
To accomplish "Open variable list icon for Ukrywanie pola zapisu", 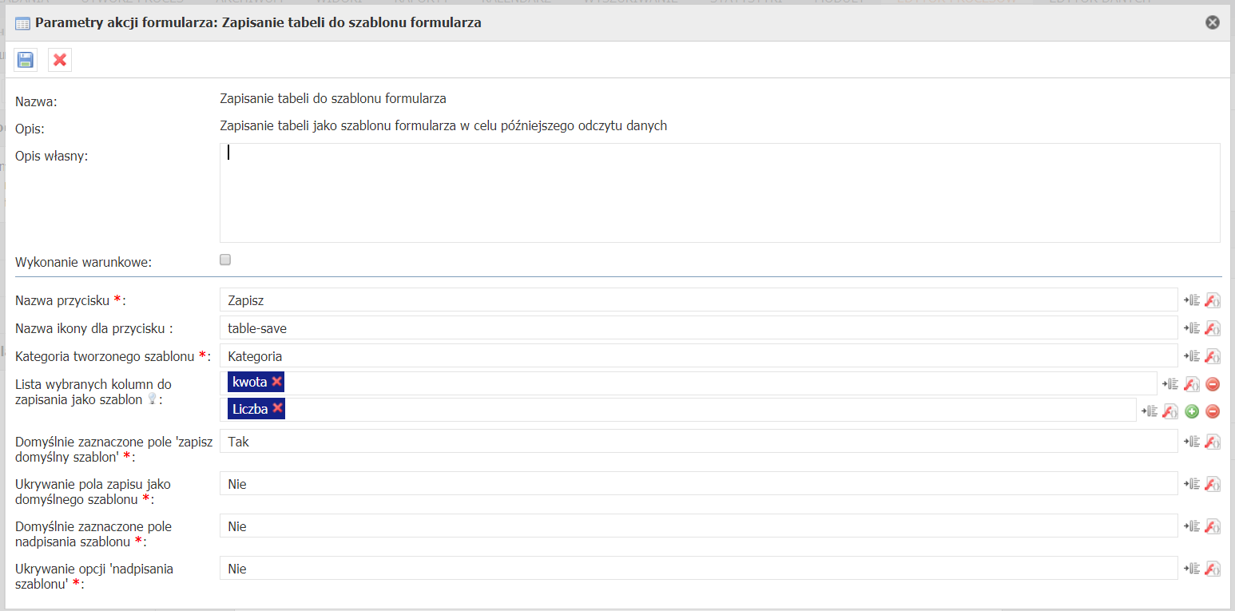I will pyautogui.click(x=1193, y=483).
